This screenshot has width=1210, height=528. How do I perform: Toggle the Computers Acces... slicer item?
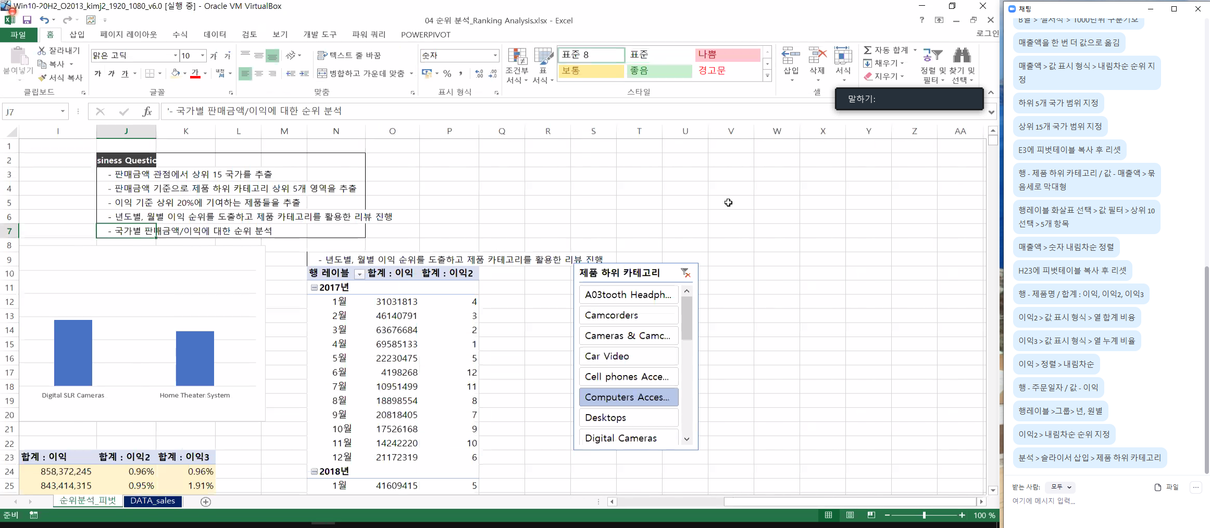tap(628, 397)
